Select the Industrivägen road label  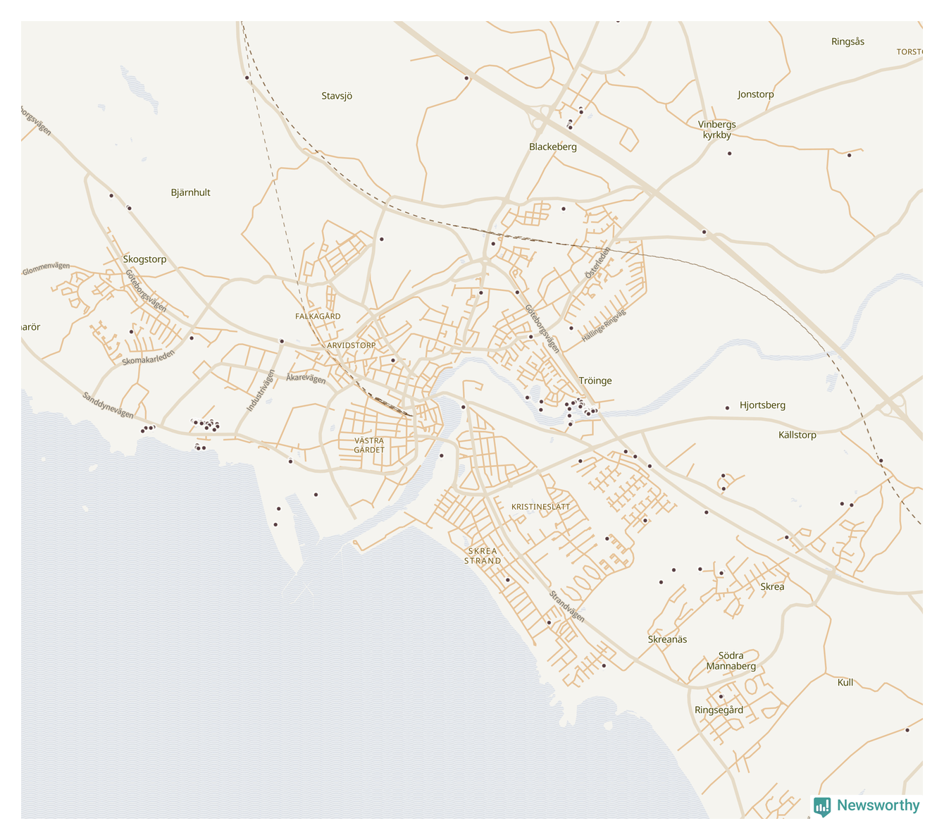261,390
